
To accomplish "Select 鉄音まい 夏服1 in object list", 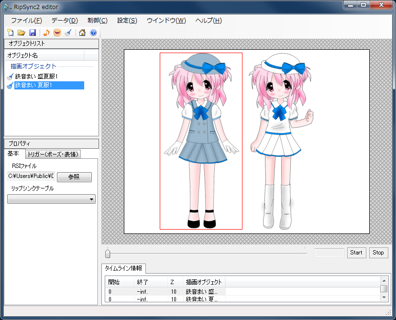I will (x=49, y=85).
